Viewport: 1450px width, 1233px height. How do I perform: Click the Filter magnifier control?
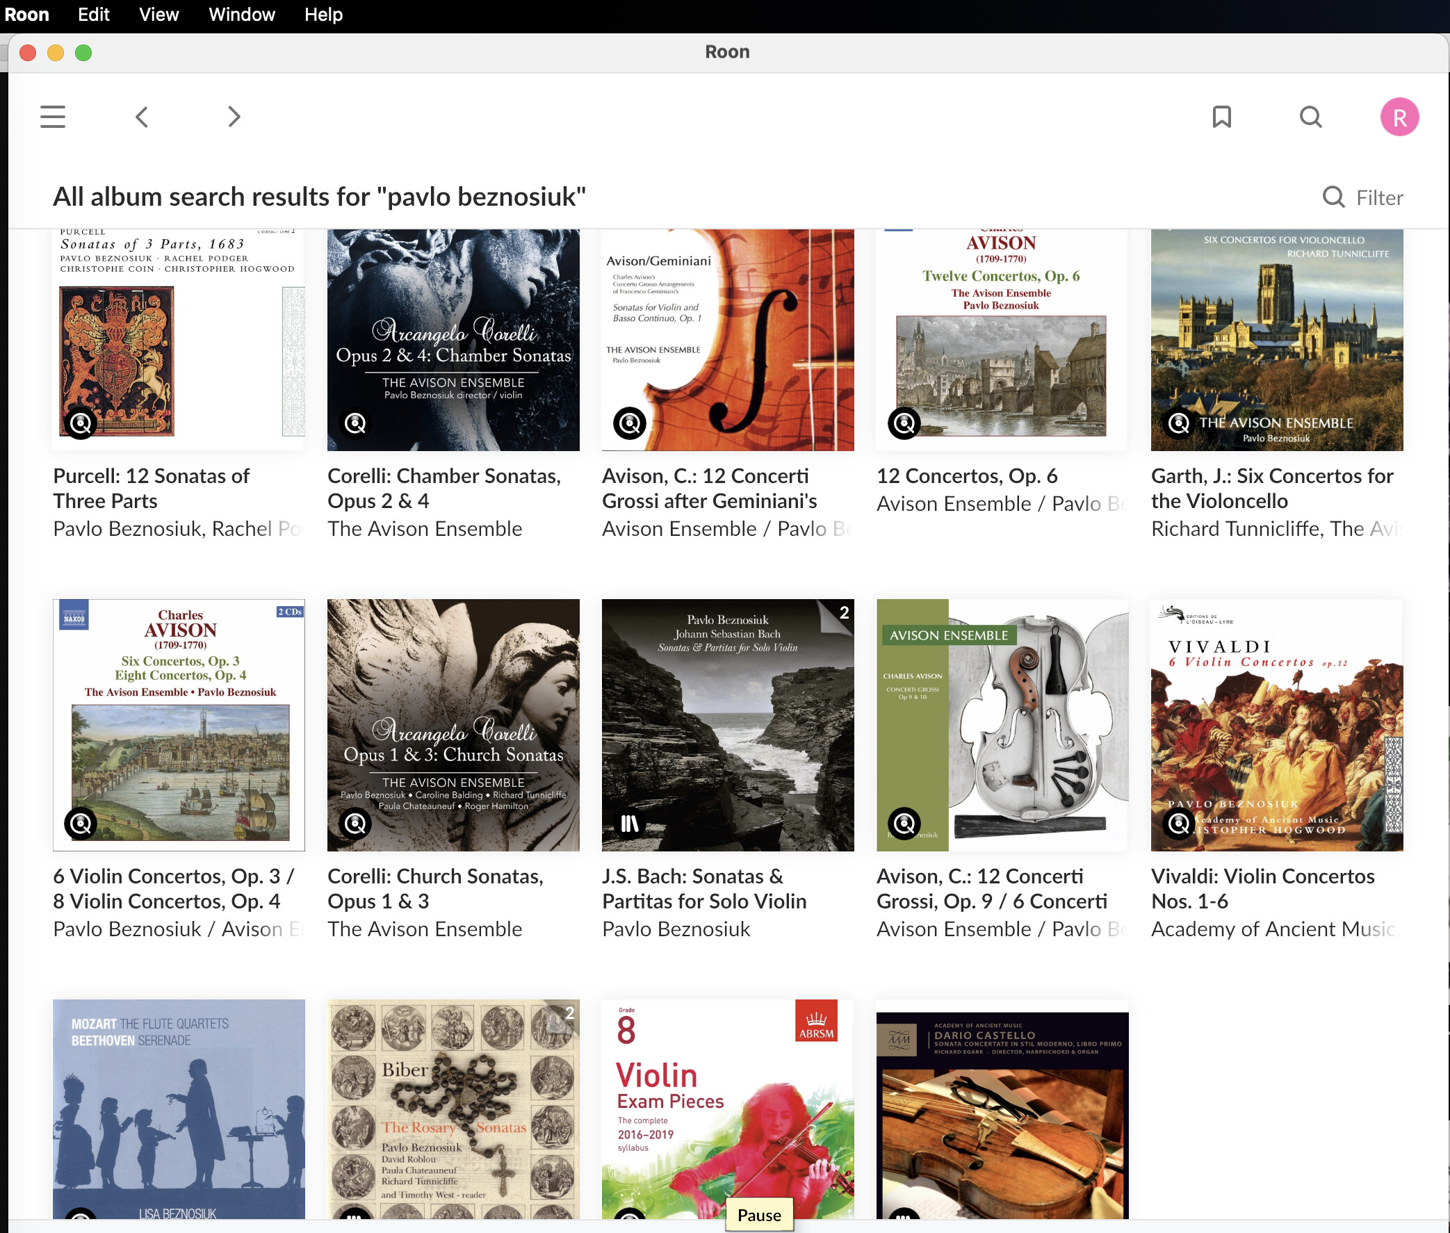click(1362, 198)
